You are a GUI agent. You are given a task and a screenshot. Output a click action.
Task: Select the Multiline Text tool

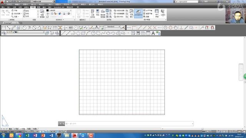click(153, 33)
